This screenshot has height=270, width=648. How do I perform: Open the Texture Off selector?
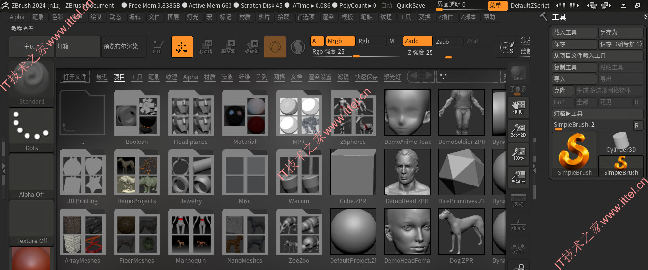point(31,222)
